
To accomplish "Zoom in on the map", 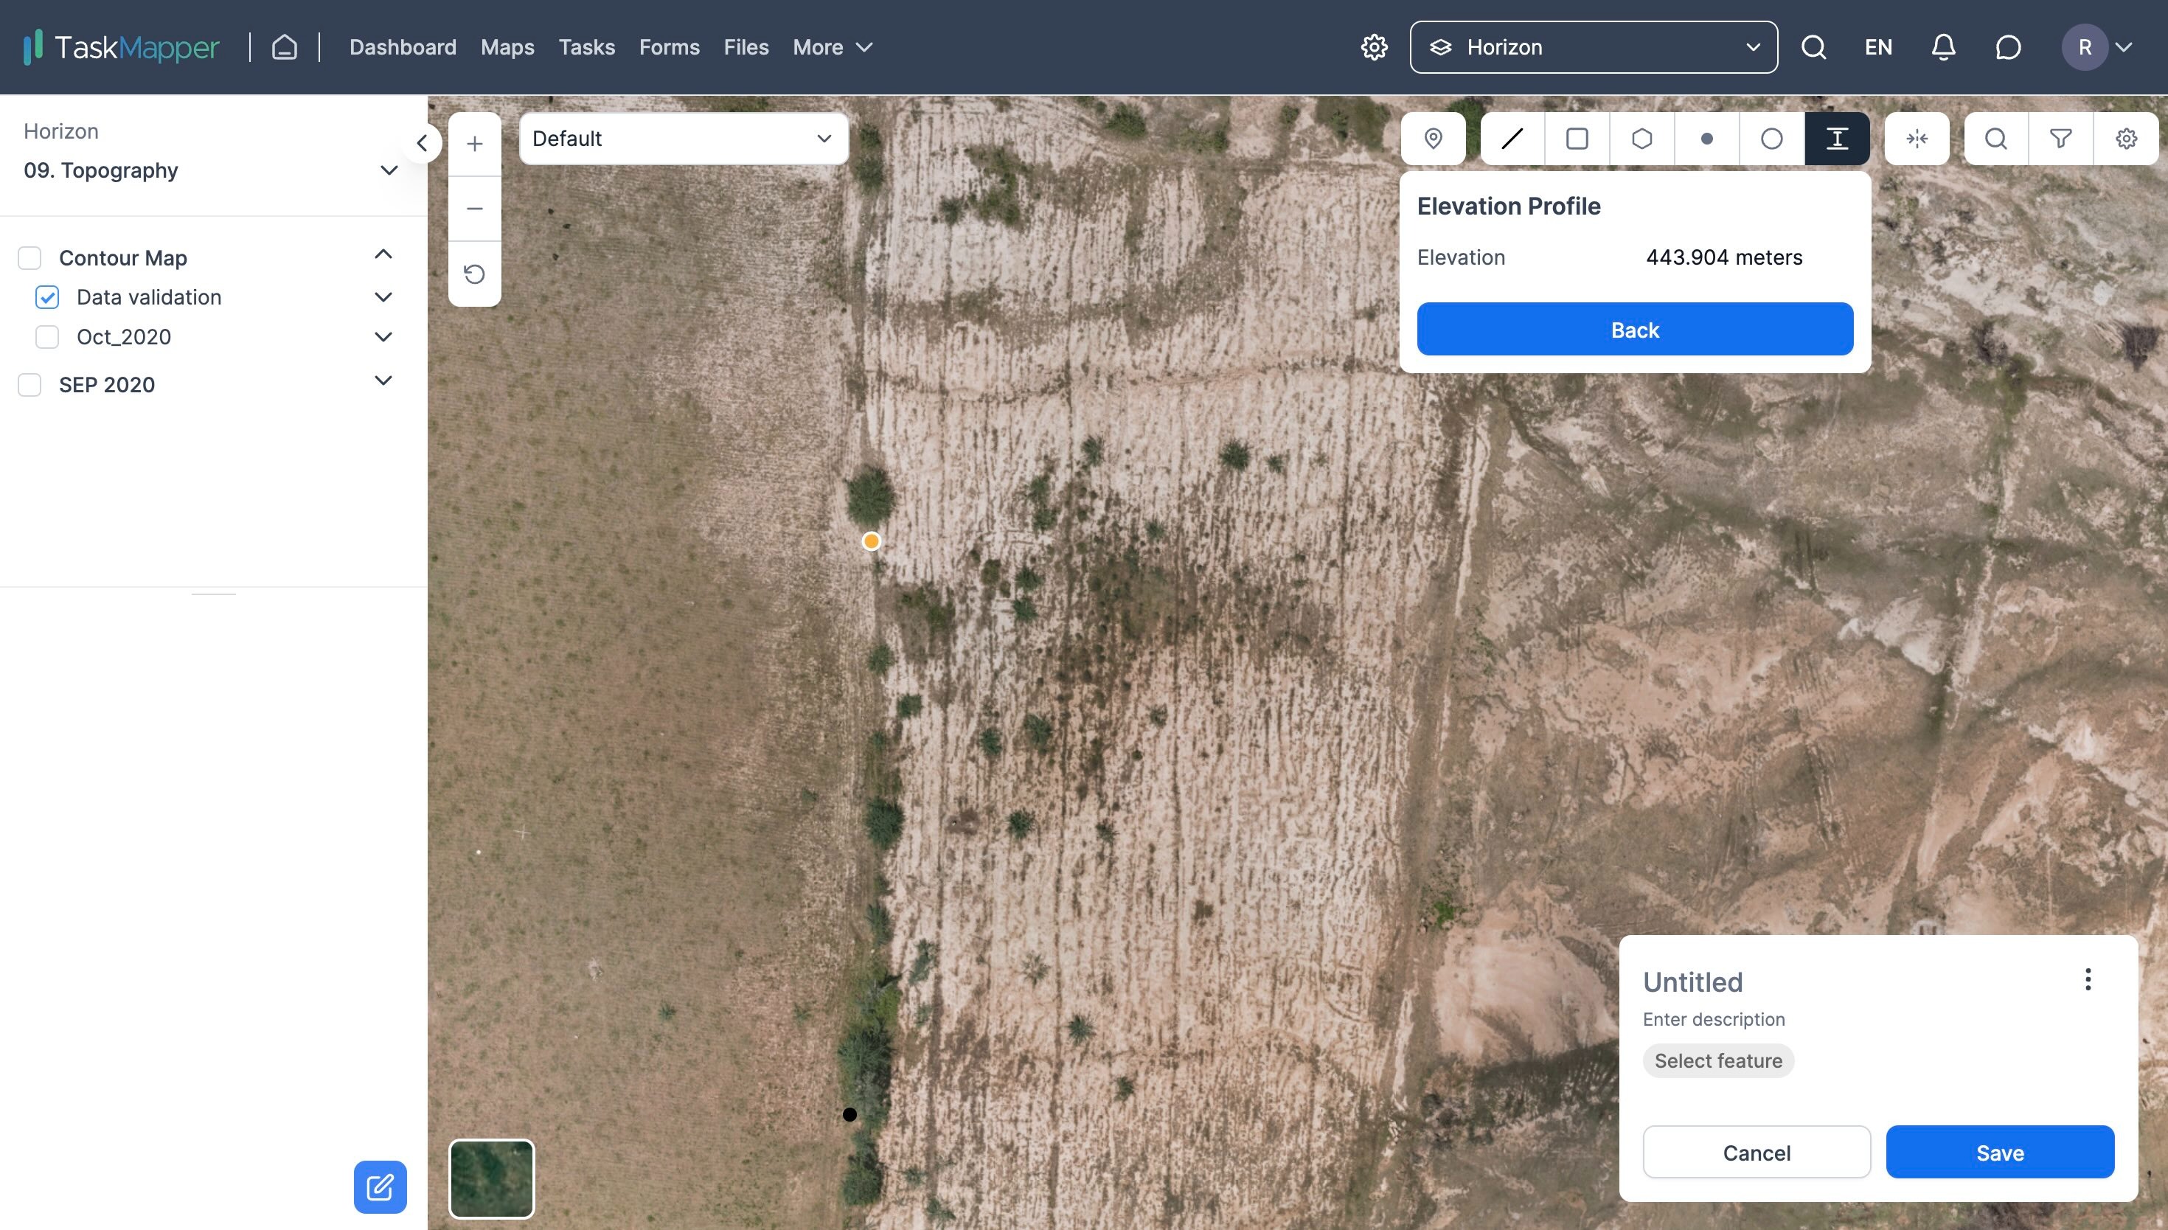I will point(475,144).
